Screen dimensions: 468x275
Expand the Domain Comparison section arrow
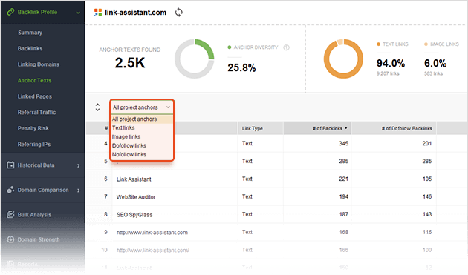pos(79,190)
